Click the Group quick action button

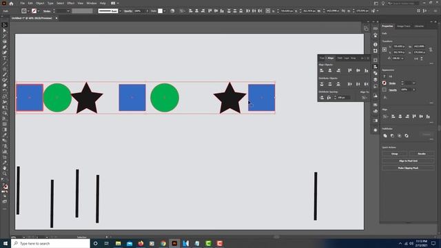click(395, 154)
